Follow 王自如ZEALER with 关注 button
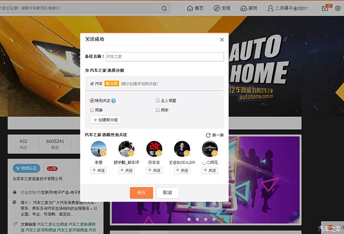Screen dimensions: 344x234 pyautogui.click(x=182, y=170)
